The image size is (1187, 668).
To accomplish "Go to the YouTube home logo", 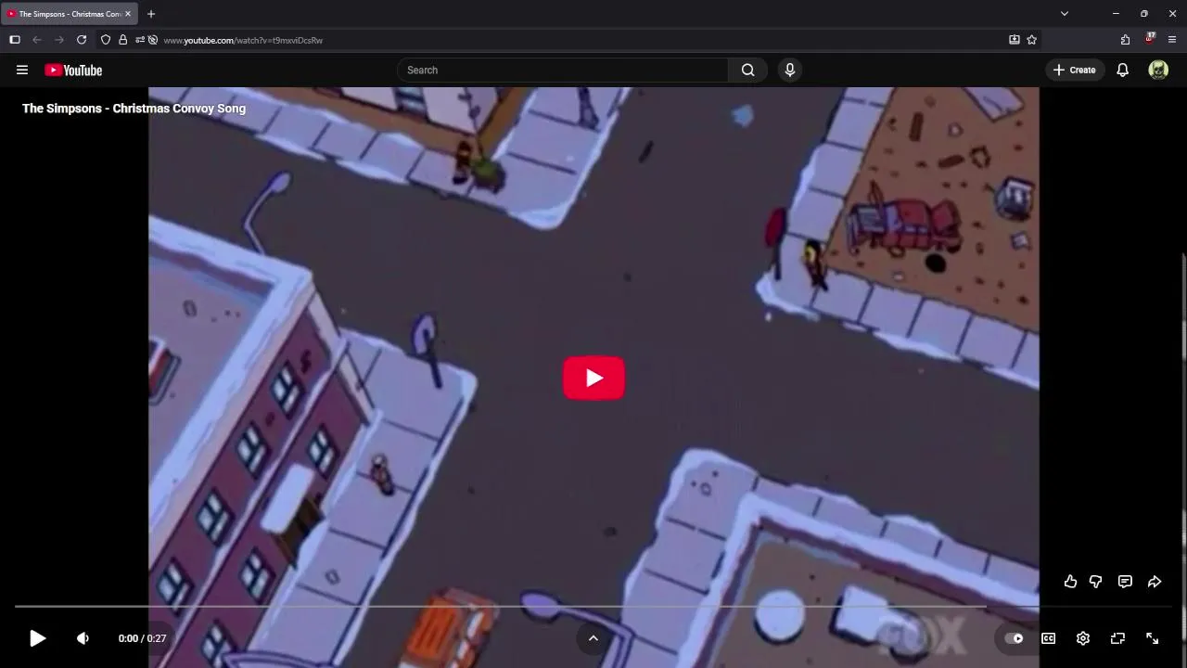I will 73,70.
